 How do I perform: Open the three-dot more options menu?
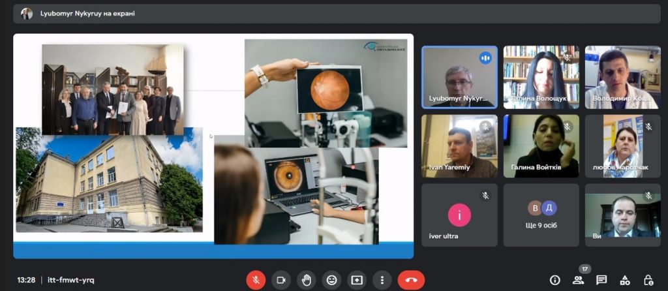(x=382, y=280)
